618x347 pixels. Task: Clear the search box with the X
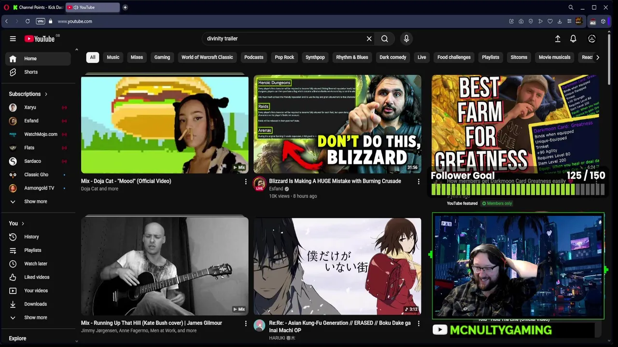[x=369, y=39]
